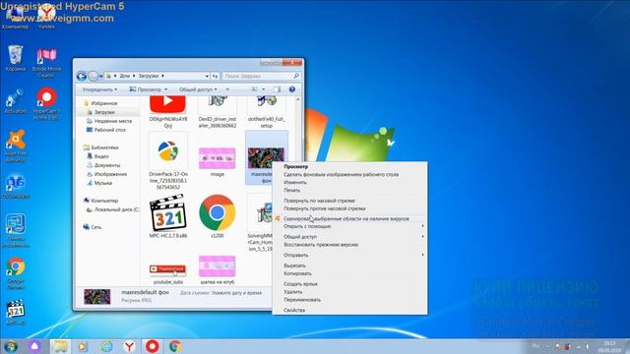The image size is (630, 354).
Task: Open Explorer help with the blue question mark
Action: 292,89
